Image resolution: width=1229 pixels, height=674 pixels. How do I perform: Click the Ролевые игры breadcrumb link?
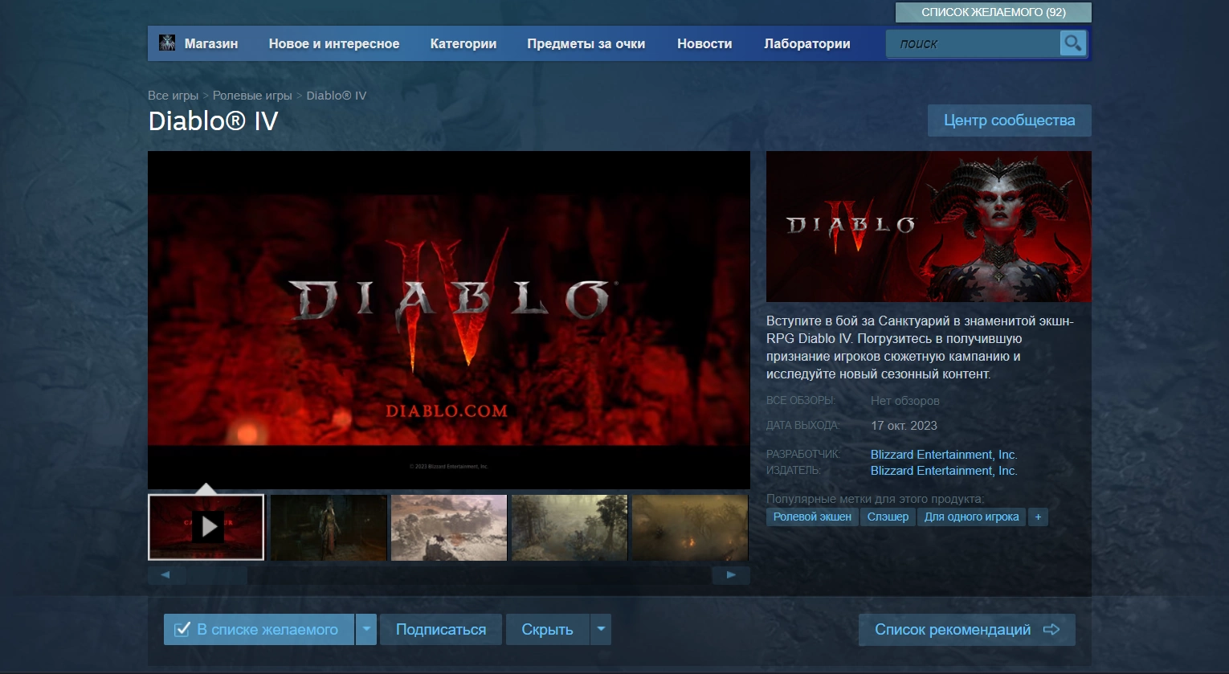[252, 96]
